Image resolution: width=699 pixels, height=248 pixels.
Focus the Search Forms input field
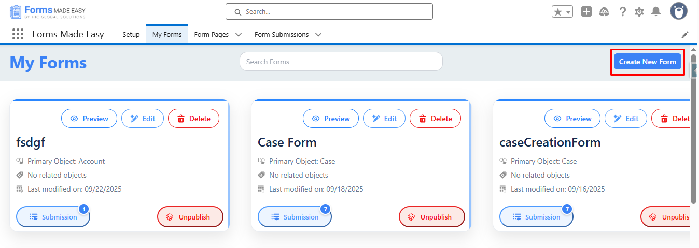coord(341,62)
